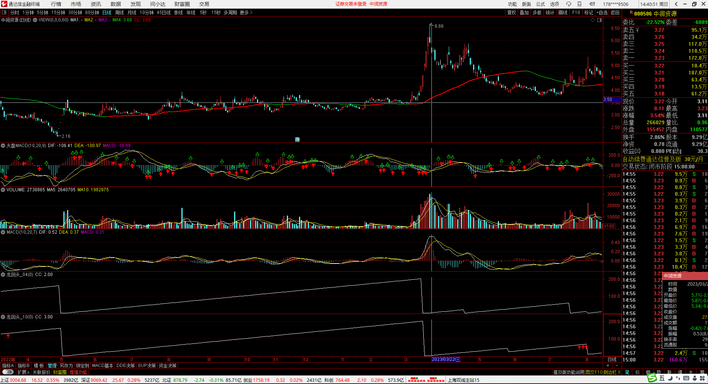Open the 行情 menu

coord(56,4)
